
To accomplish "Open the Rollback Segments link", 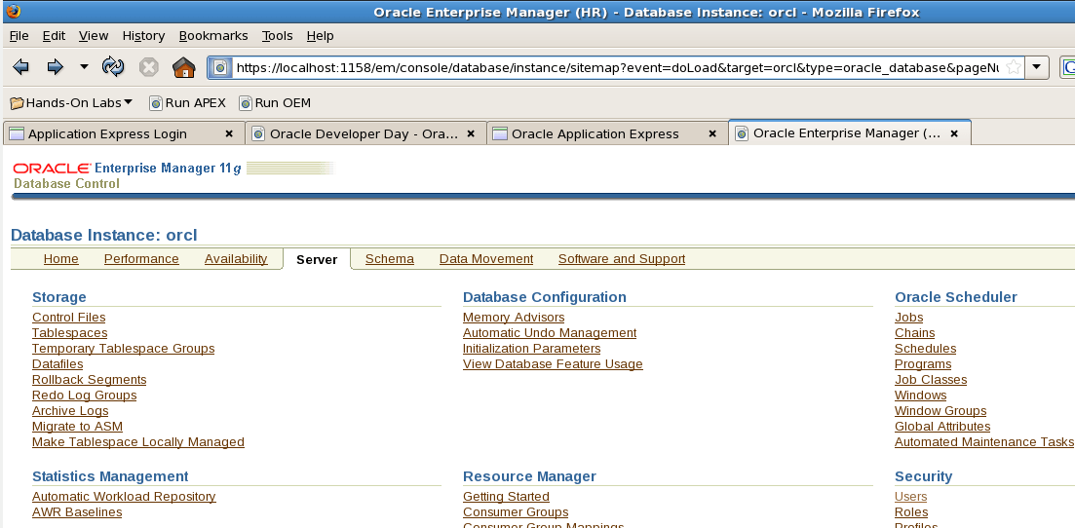I will click(x=89, y=379).
